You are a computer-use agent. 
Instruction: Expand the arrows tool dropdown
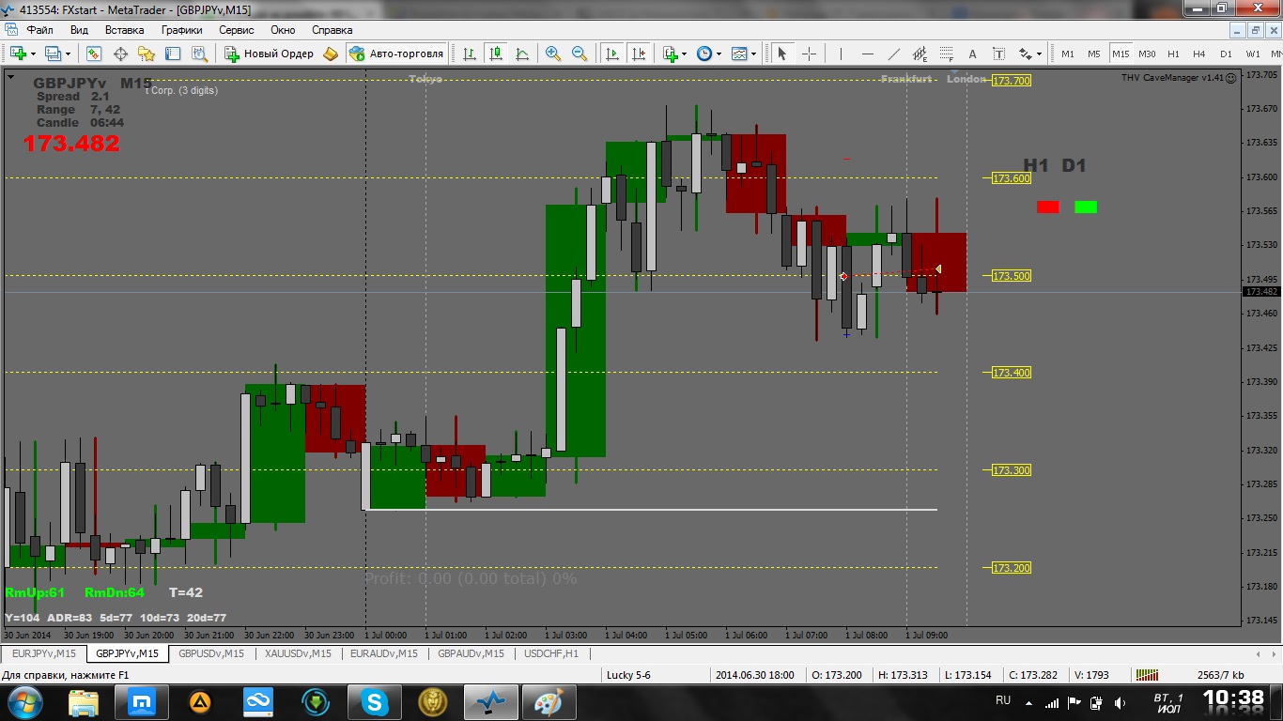click(x=1039, y=54)
